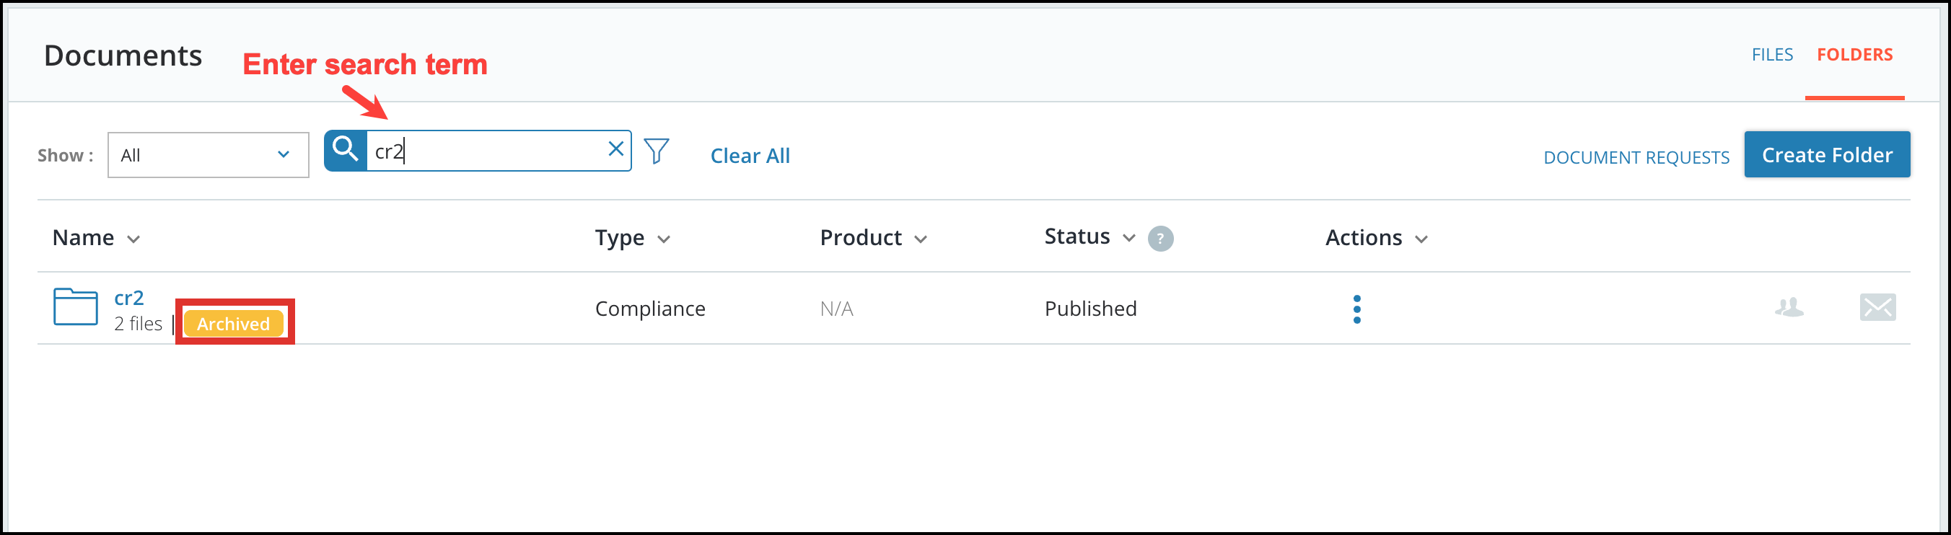1951x535 pixels.
Task: Expand the Product column chevron
Action: 921,239
